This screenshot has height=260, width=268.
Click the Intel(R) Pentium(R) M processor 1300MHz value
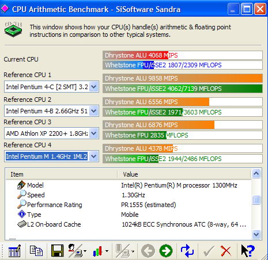(x=179, y=185)
